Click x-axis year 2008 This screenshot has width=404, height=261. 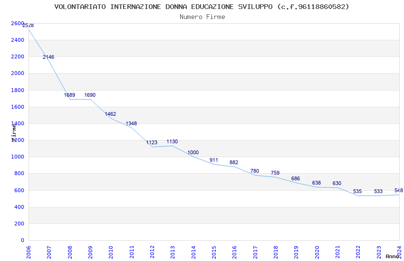coord(70,252)
